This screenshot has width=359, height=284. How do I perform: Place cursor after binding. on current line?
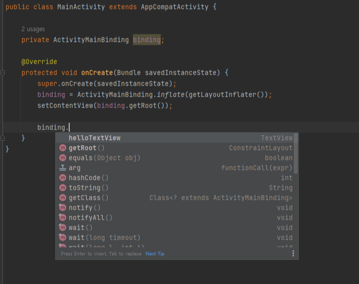pos(69,128)
